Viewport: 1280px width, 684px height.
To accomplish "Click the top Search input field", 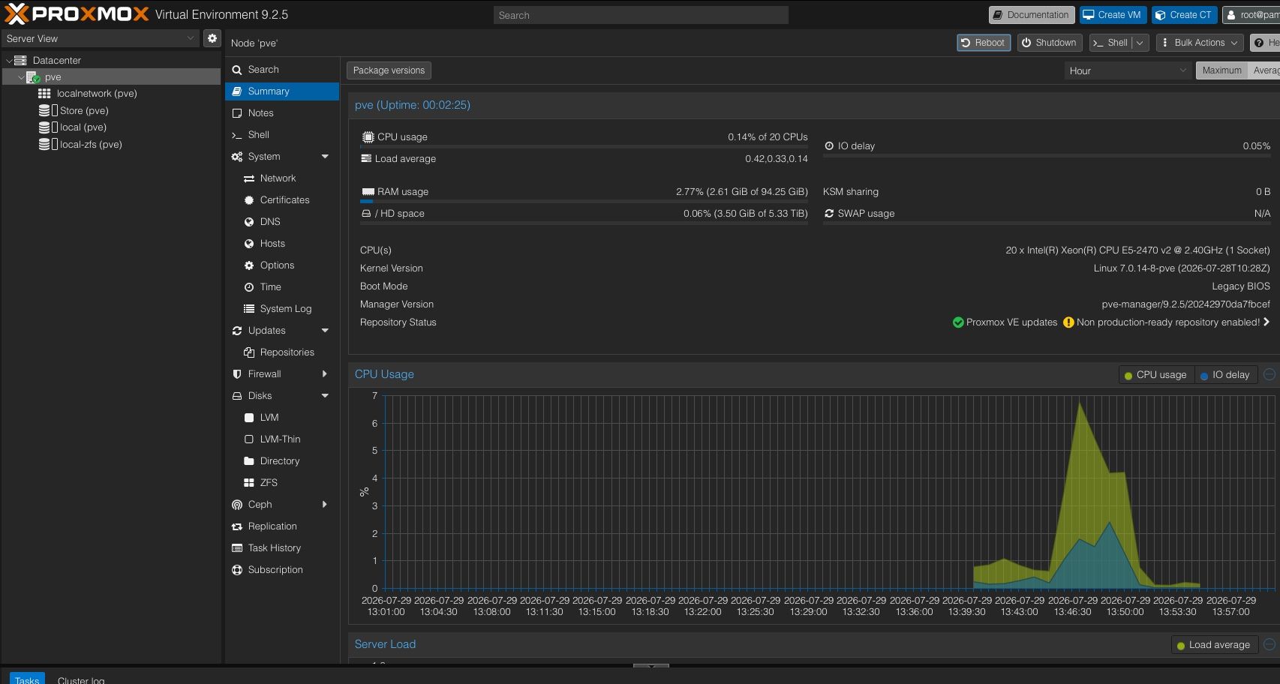I will tap(641, 15).
